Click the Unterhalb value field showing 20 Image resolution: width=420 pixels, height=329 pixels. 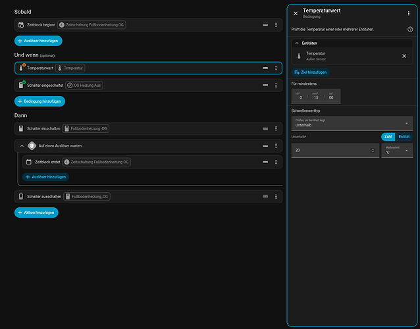click(x=335, y=151)
